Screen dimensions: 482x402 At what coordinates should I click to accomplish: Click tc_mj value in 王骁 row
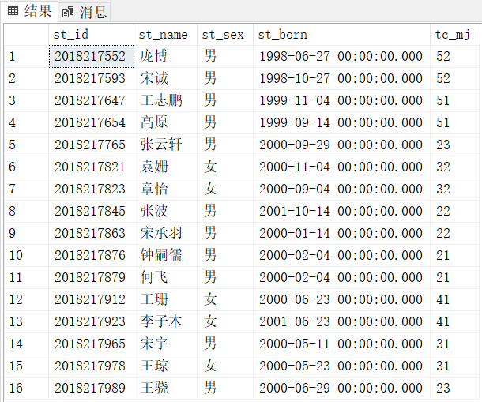point(455,388)
